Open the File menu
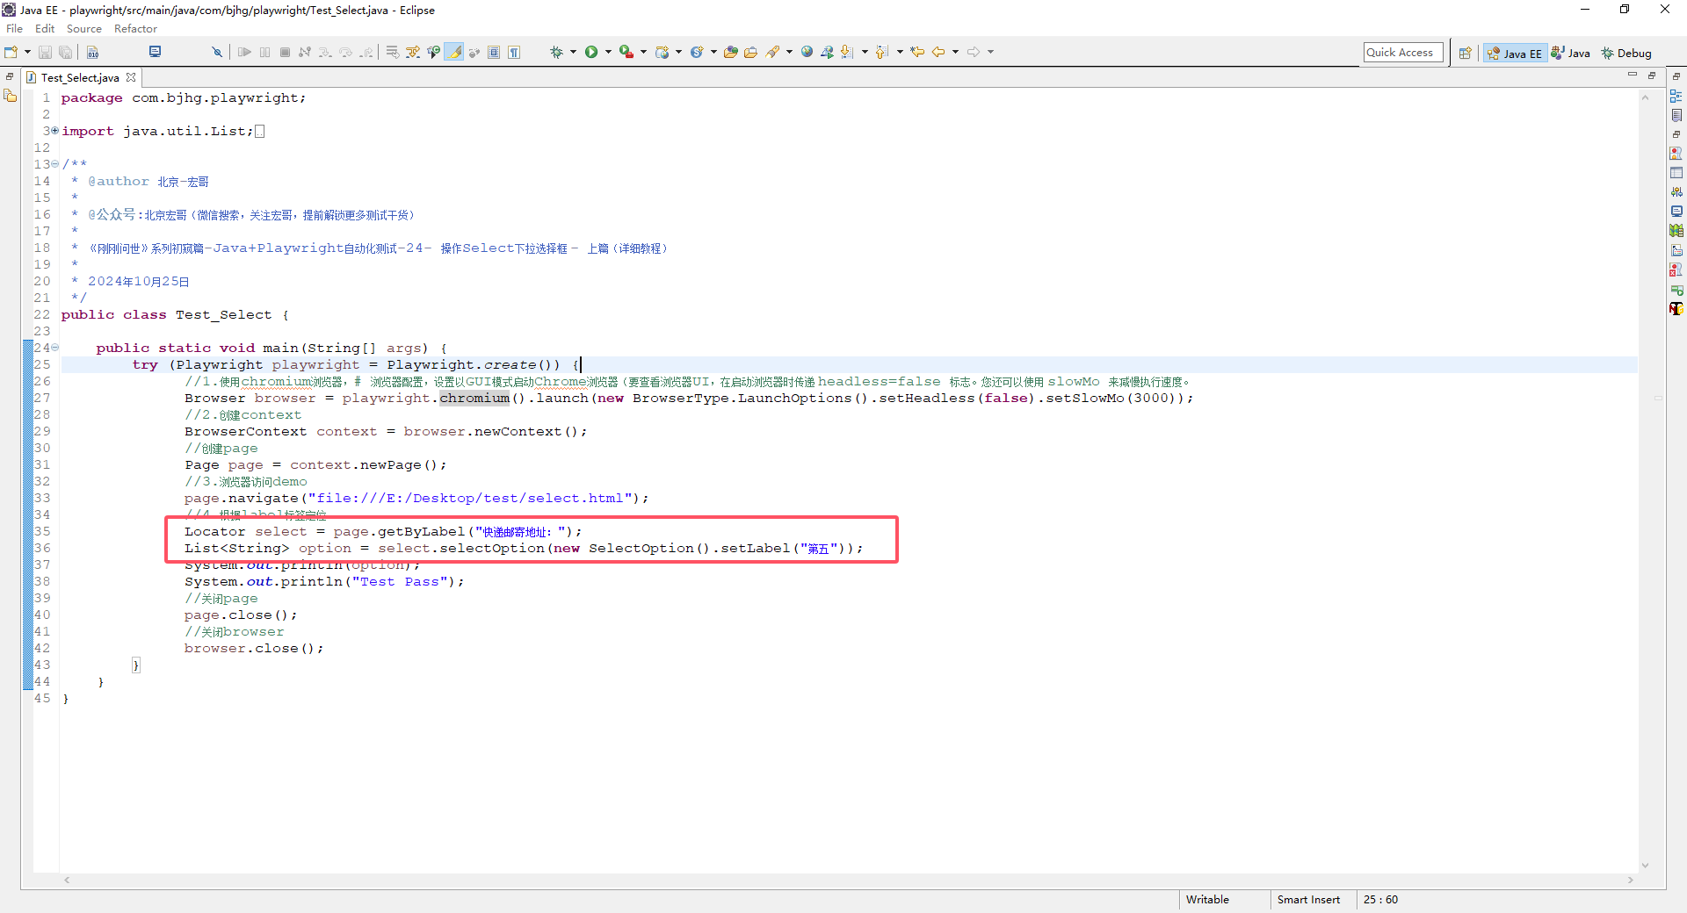Image resolution: width=1687 pixels, height=913 pixels. pyautogui.click(x=15, y=29)
